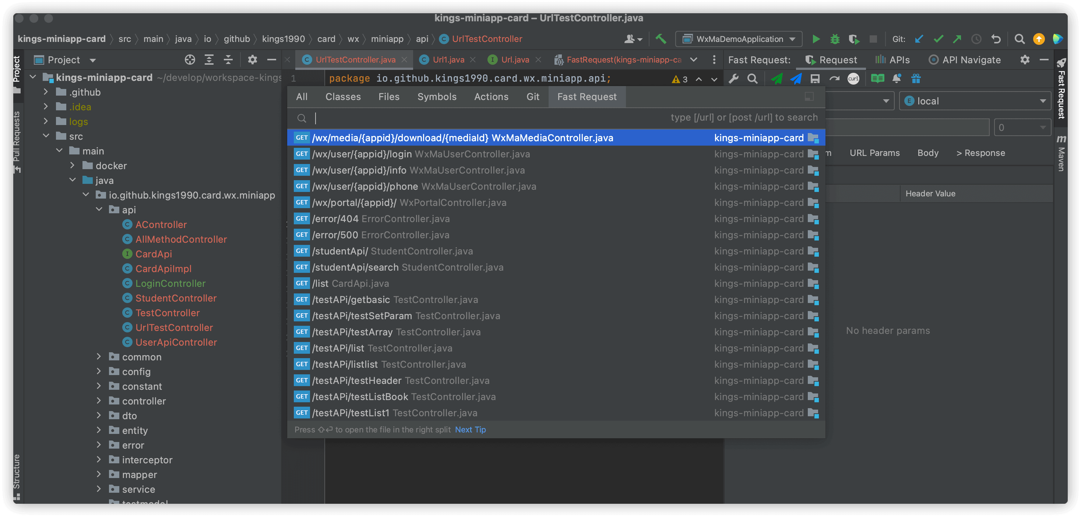Open the APIs tab in Fast Request
Viewport: 1081px width, 517px height.
click(892, 60)
